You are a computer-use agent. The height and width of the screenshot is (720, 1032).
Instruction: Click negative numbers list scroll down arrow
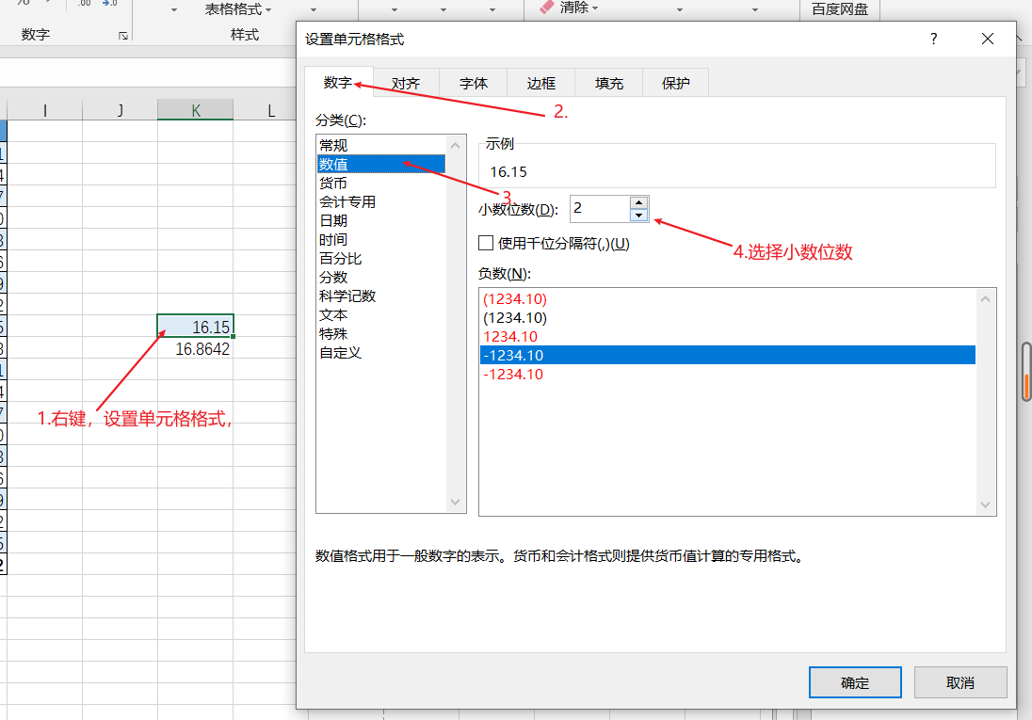(985, 504)
